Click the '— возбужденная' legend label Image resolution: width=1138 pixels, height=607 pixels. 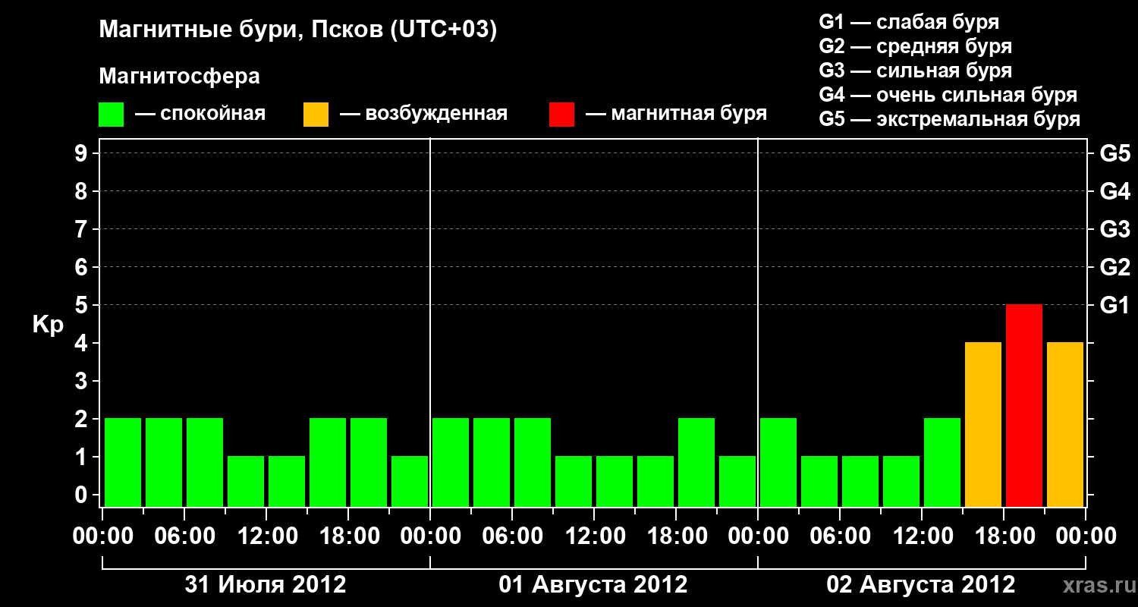(423, 115)
